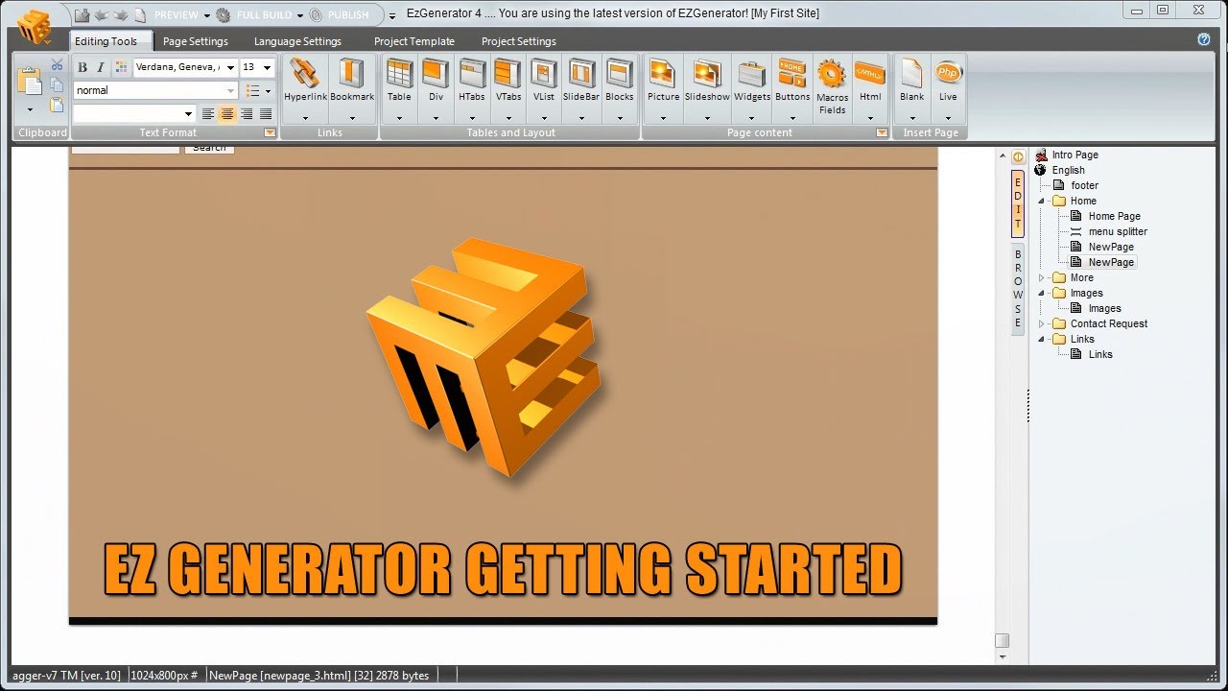Expand the More folder in tree
Viewport: 1228px width, 691px height.
click(1042, 277)
